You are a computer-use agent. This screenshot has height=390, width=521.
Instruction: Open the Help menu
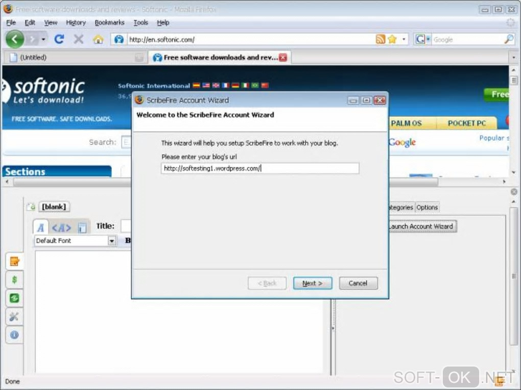163,22
